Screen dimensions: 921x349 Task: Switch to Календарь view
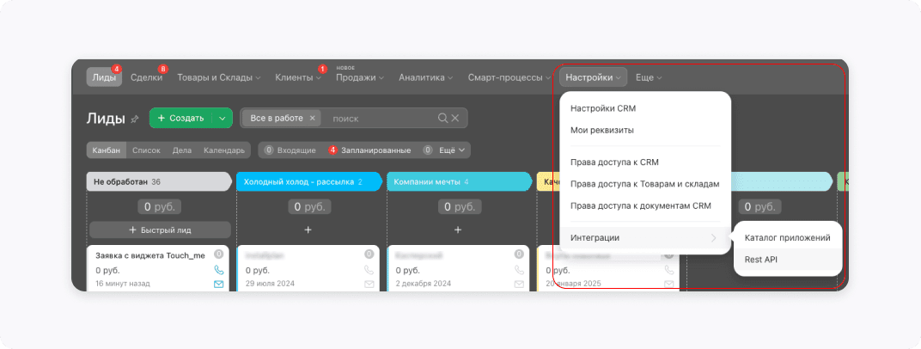coord(223,150)
